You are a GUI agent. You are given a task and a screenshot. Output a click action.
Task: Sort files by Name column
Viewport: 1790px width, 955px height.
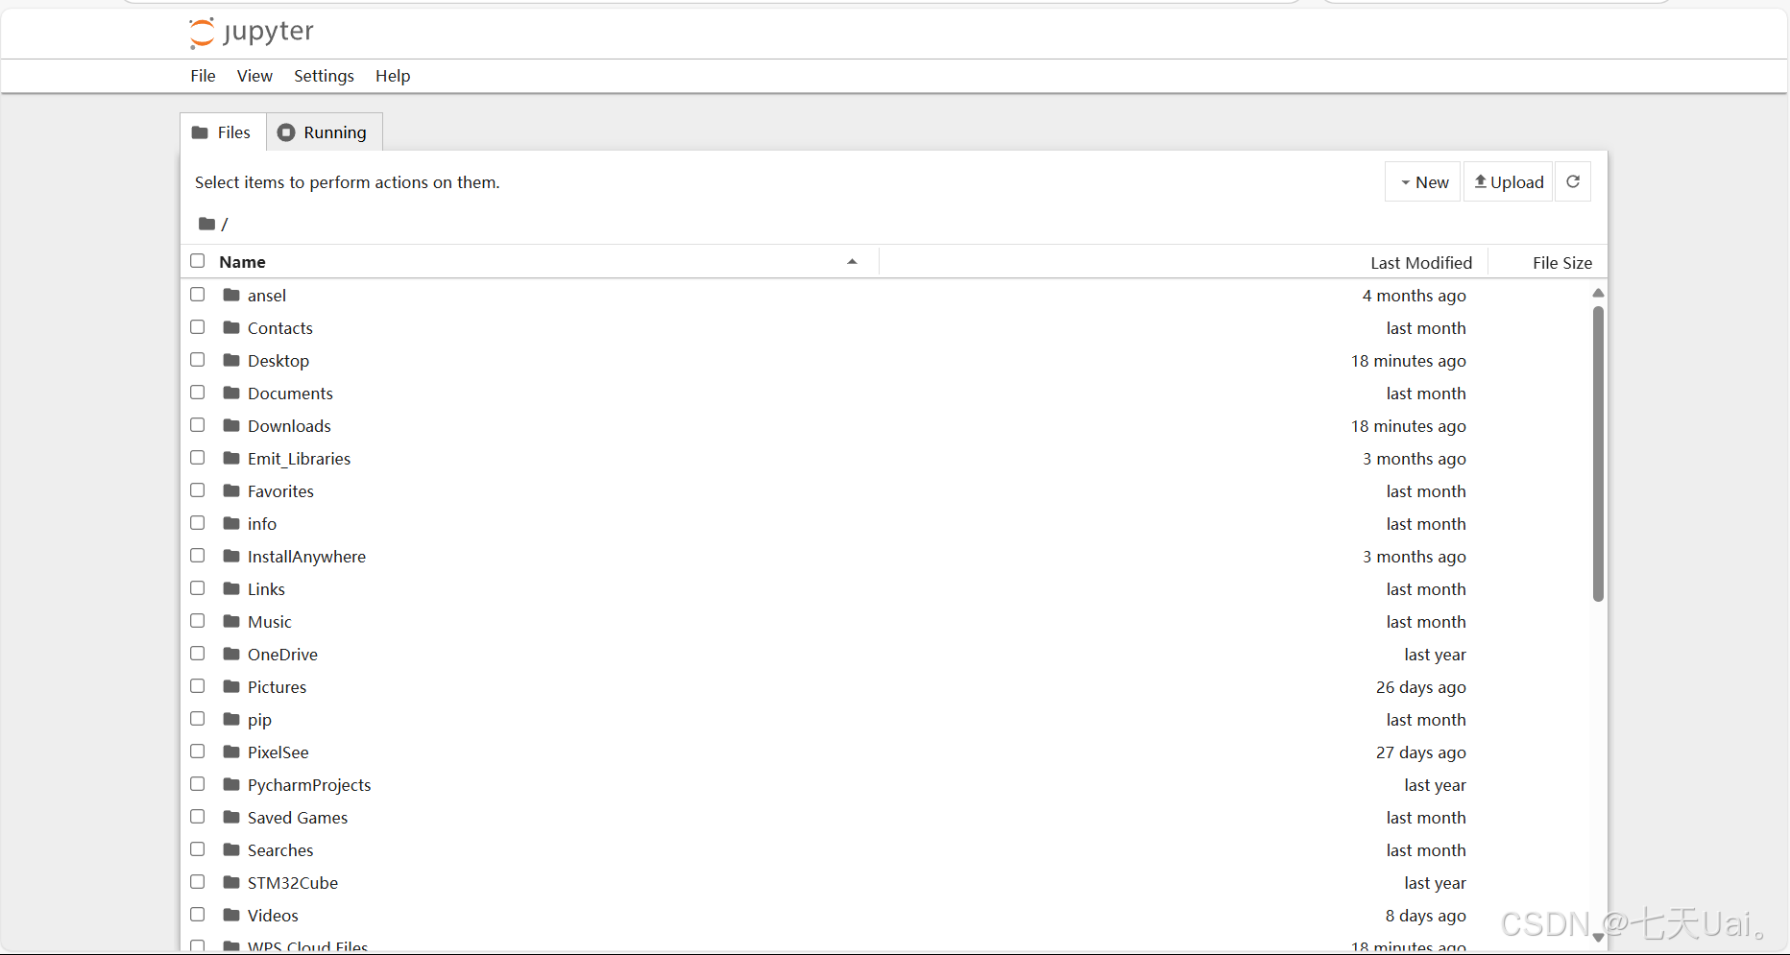click(242, 262)
